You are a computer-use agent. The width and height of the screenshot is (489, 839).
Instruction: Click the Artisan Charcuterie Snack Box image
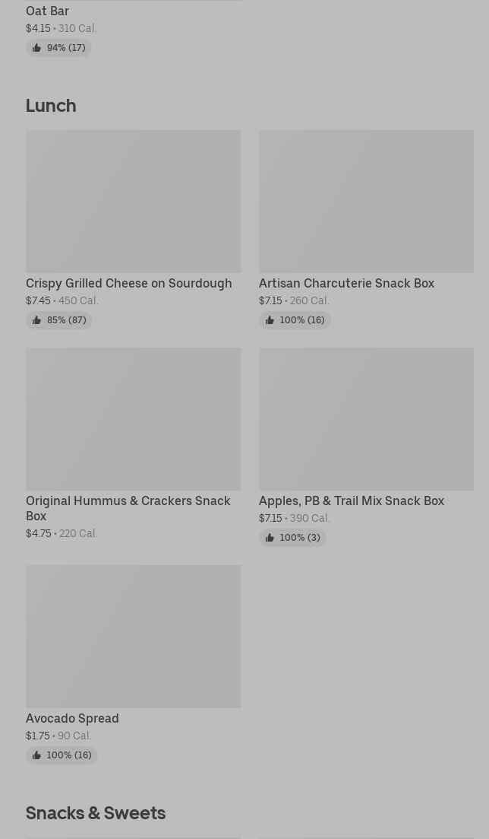[366, 201]
